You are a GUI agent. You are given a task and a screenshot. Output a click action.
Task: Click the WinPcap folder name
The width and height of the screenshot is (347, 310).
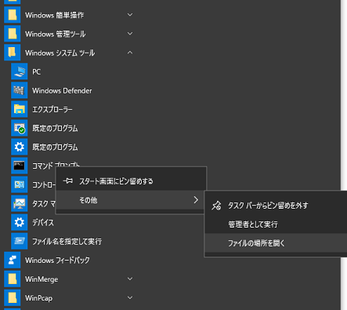coord(38,298)
